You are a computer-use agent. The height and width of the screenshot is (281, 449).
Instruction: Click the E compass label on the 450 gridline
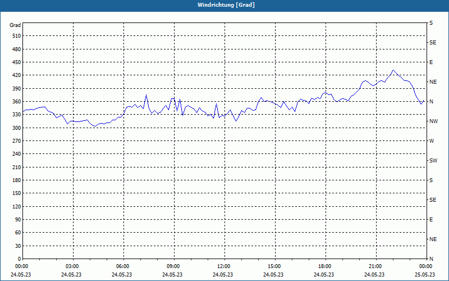coord(431,62)
